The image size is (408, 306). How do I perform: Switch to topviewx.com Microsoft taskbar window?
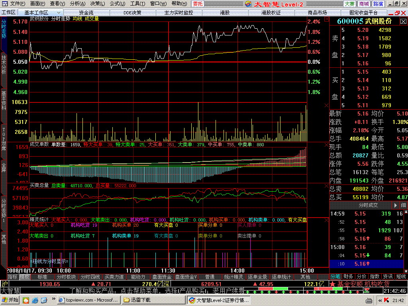pyautogui.click(x=89, y=300)
